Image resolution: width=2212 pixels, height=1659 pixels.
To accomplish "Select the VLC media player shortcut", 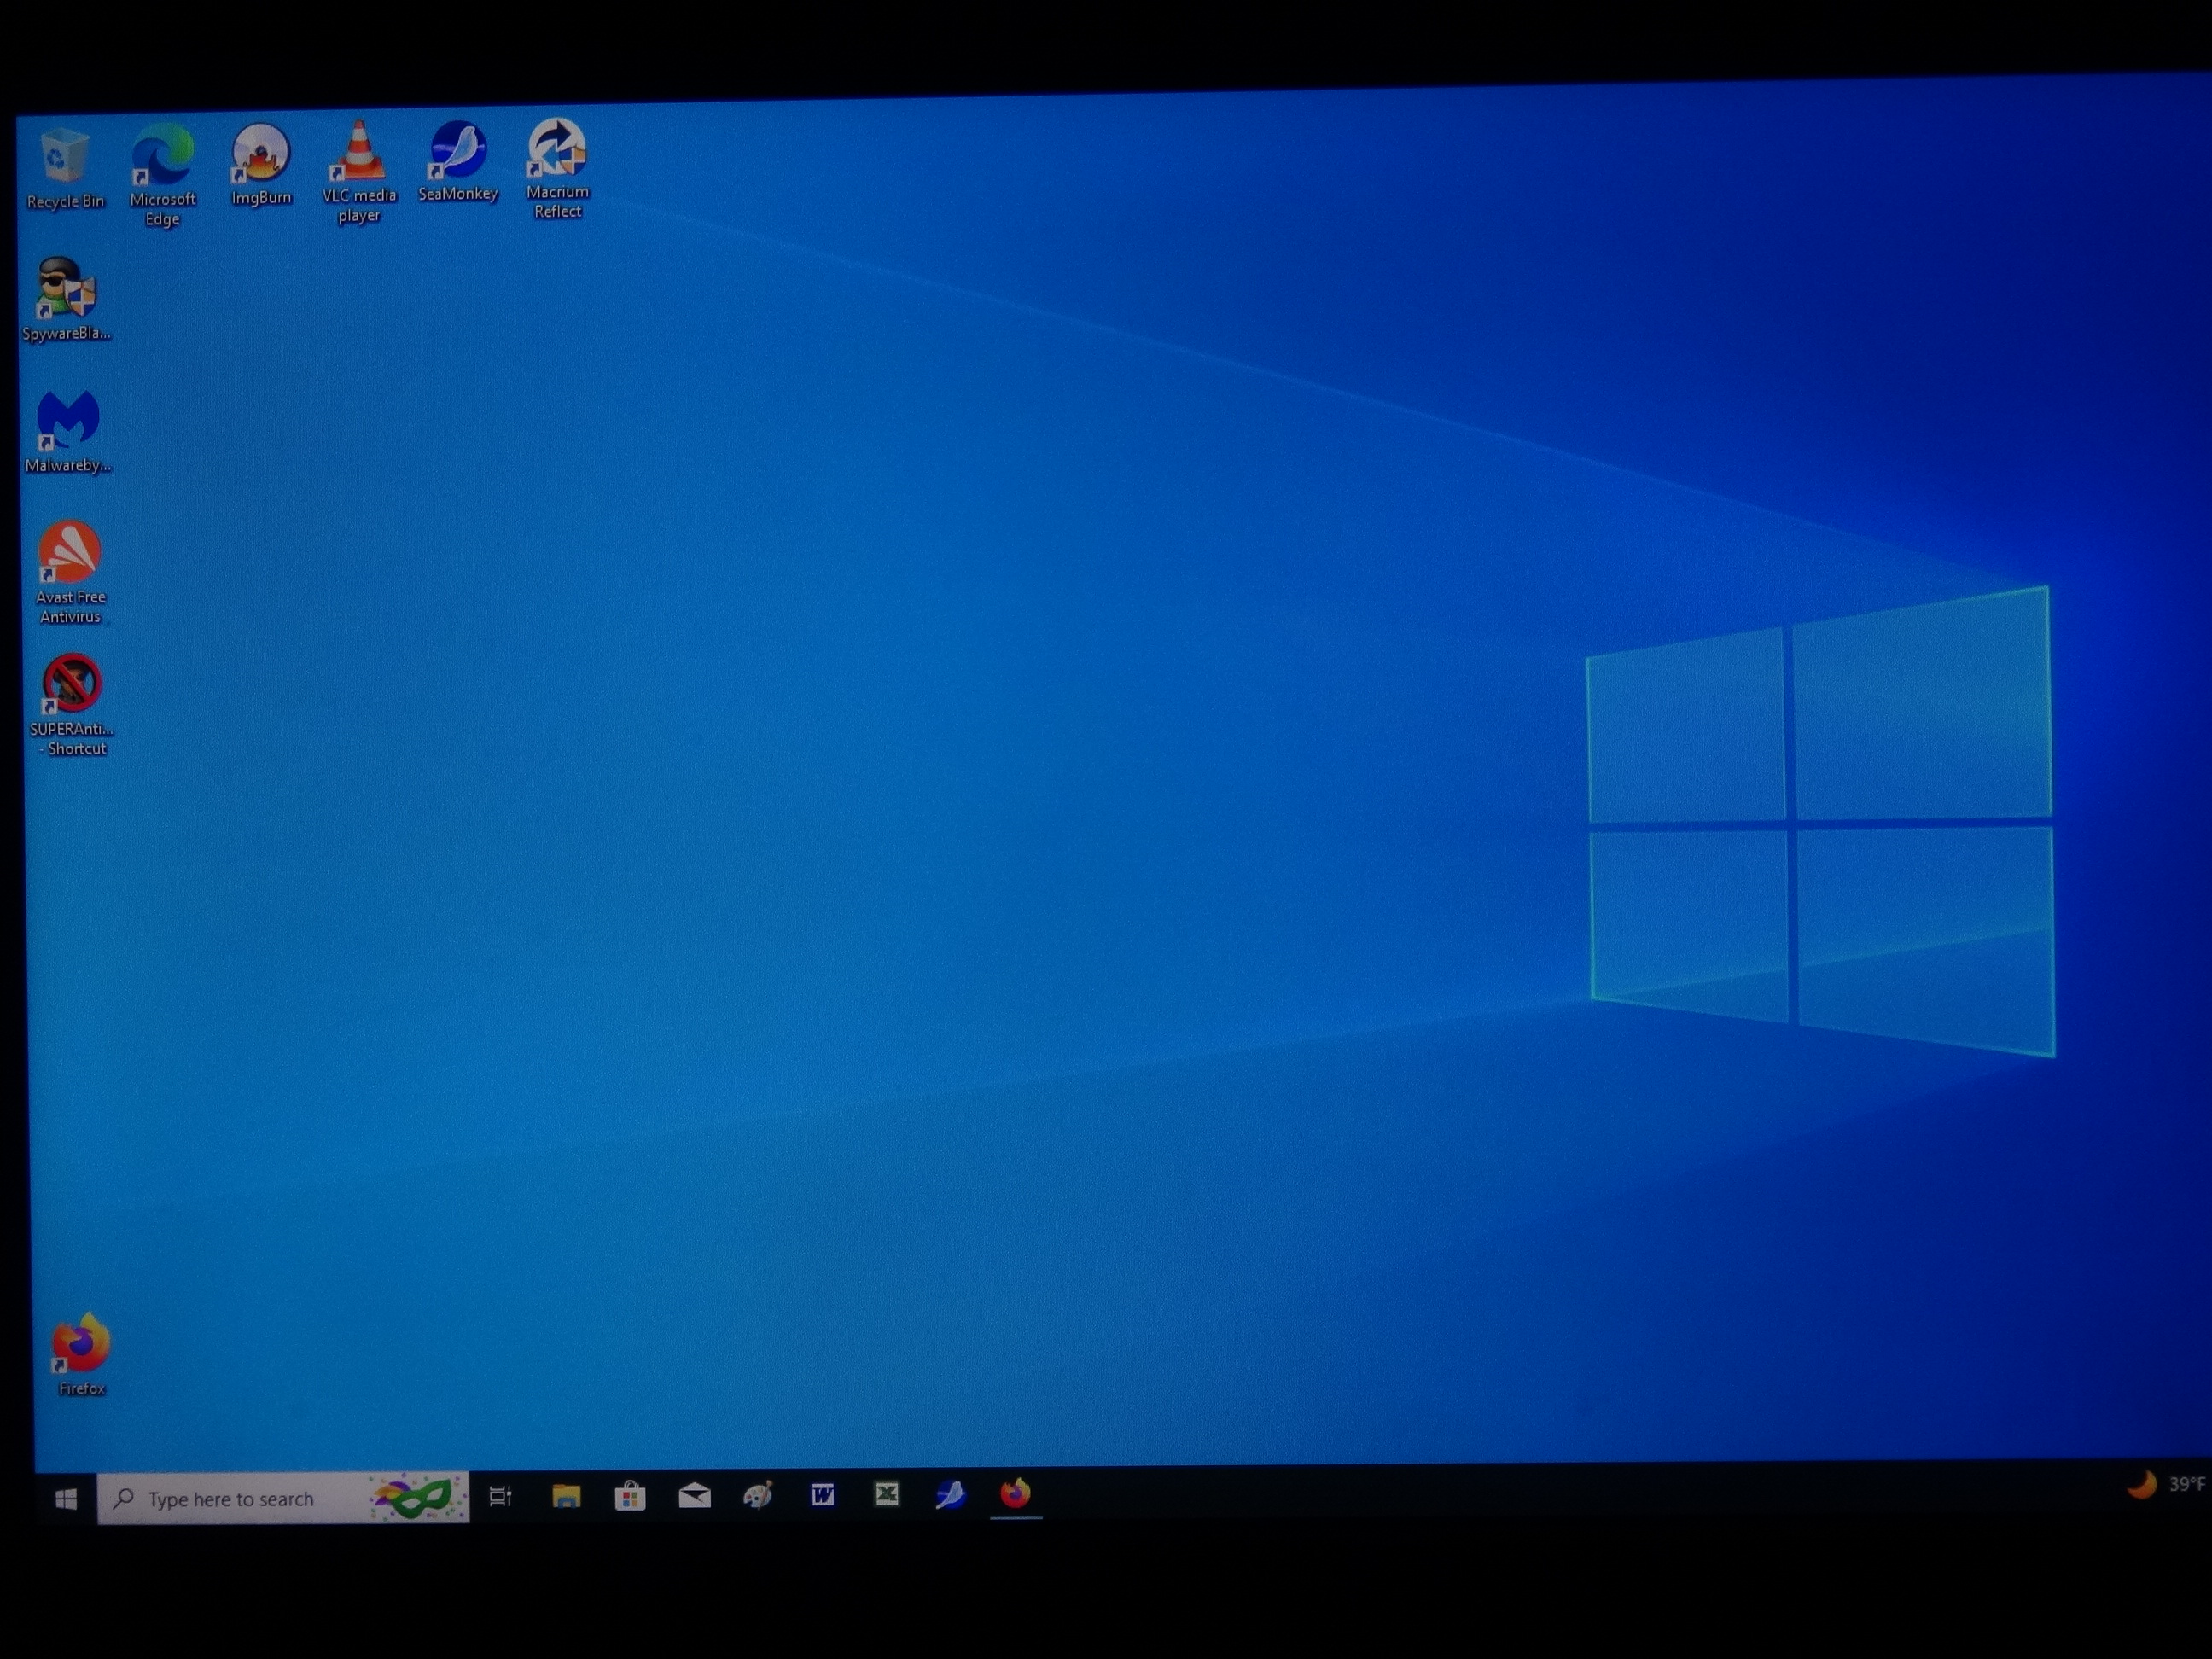I will tap(359, 172).
